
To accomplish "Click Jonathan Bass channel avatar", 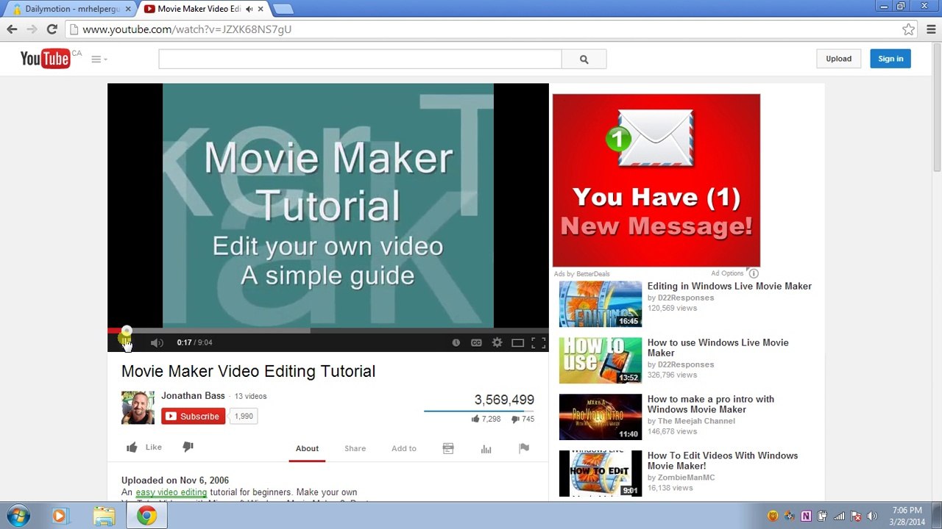I will coord(138,408).
